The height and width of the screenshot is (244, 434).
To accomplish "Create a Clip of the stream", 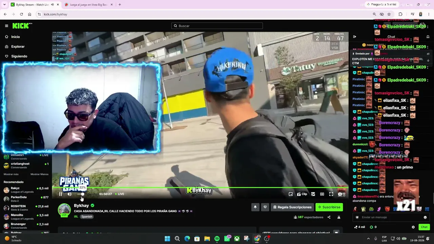I will (x=302, y=194).
